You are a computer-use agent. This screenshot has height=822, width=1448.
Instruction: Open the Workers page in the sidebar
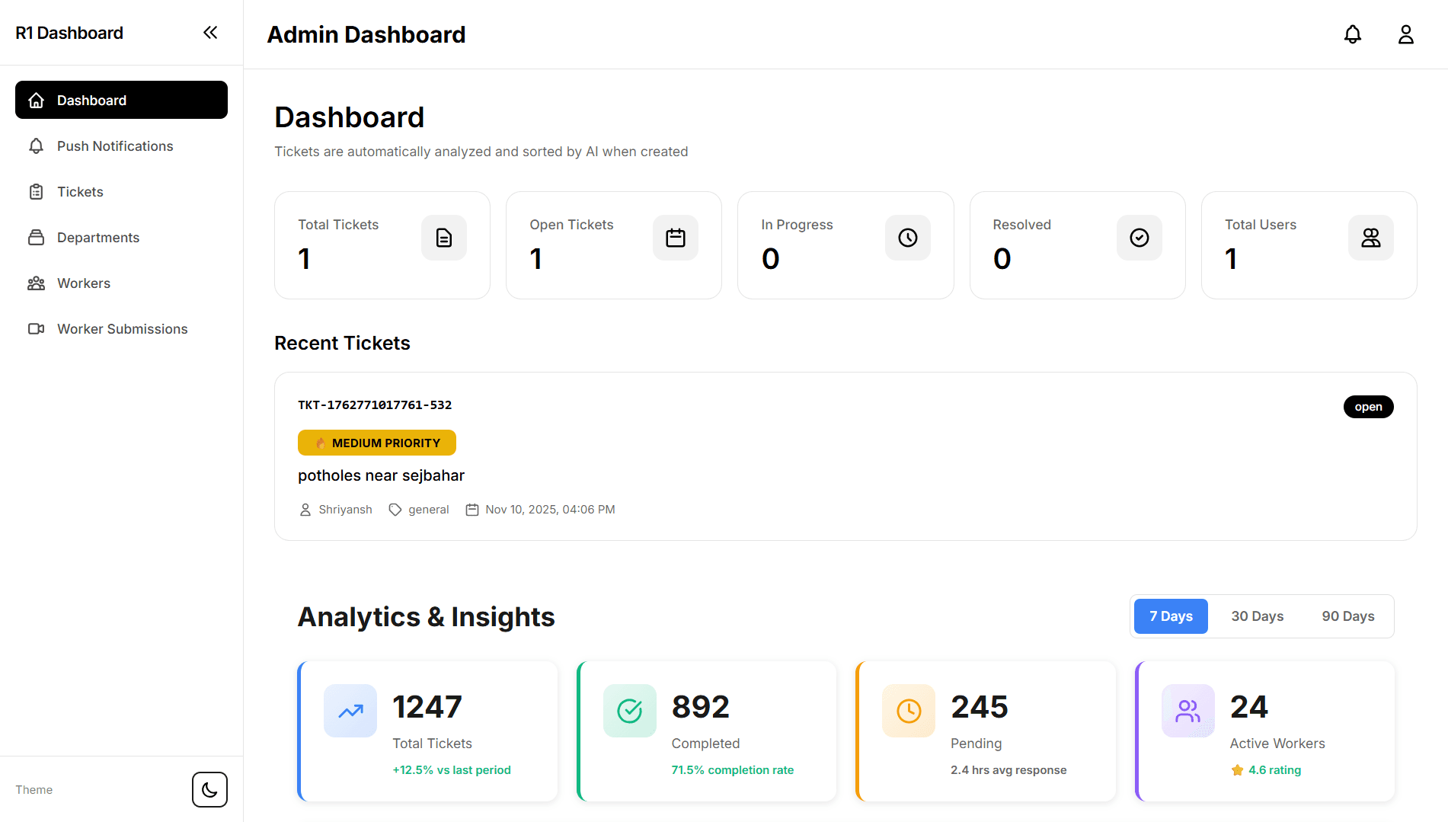pos(121,283)
